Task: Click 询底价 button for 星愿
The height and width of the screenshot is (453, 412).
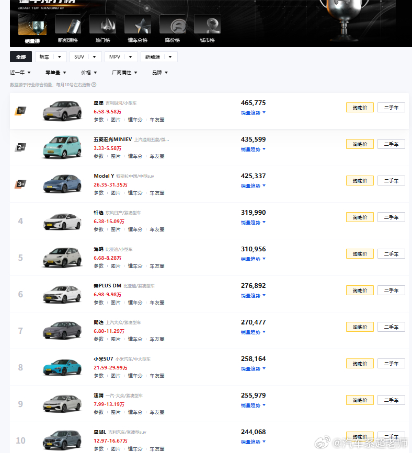Action: pos(360,108)
